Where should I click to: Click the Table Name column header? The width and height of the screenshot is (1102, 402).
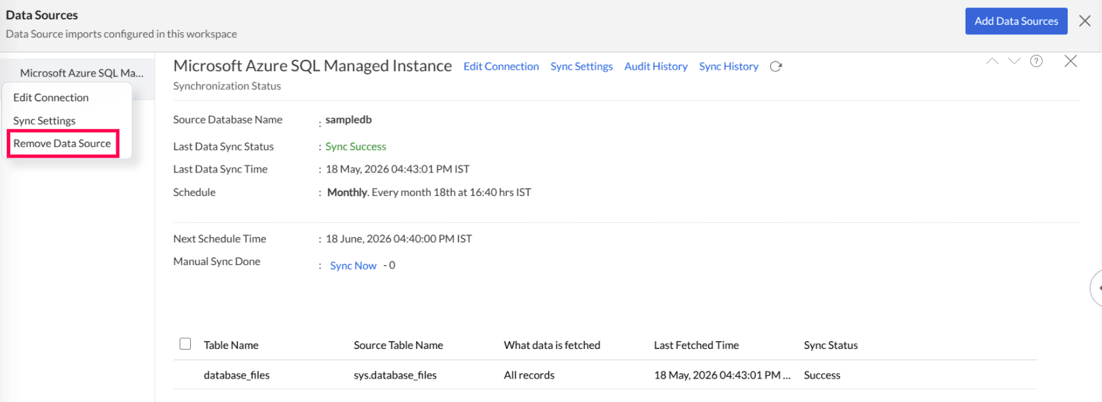tap(231, 345)
